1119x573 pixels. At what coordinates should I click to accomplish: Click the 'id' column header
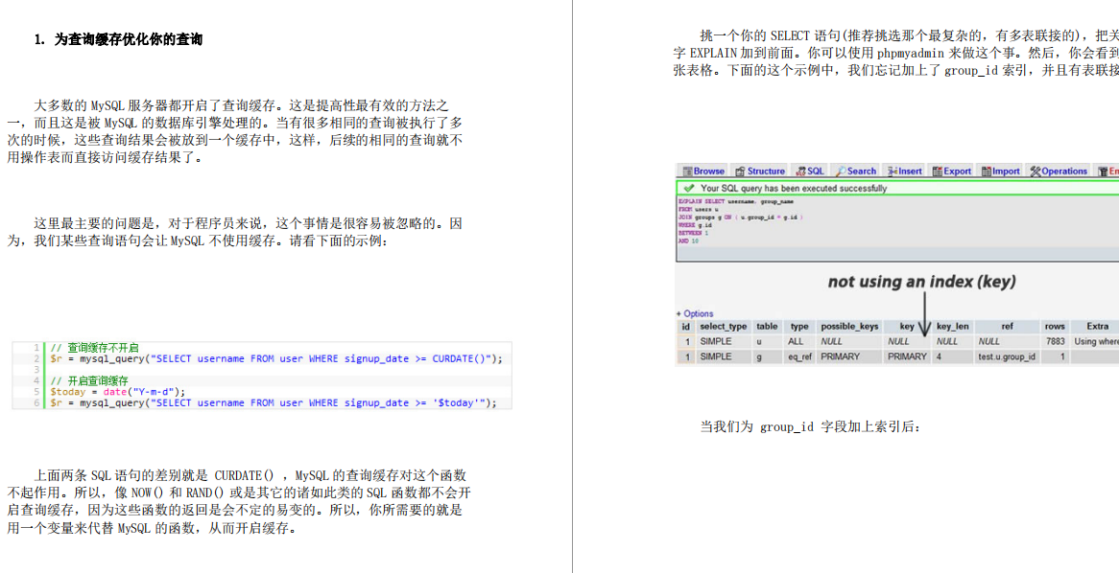pyautogui.click(x=686, y=327)
